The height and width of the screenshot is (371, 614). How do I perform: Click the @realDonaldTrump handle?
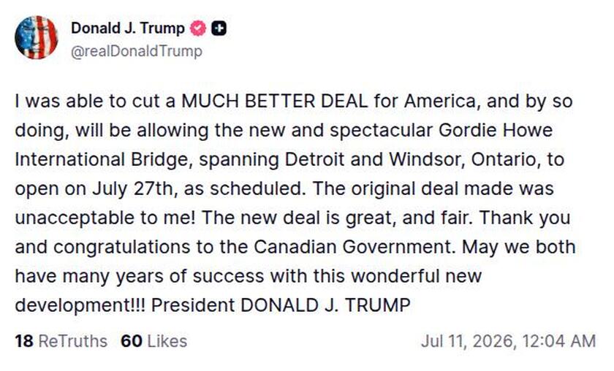(x=136, y=51)
